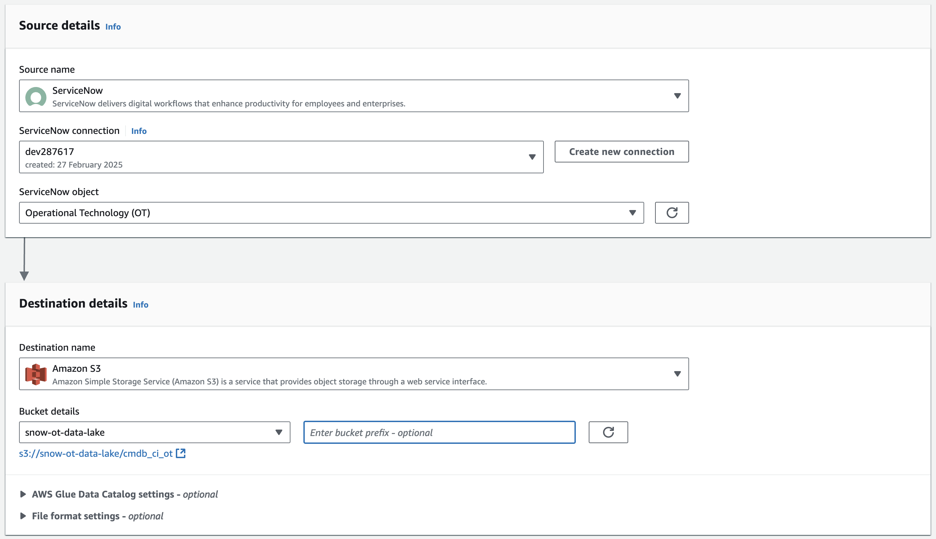Click the Amazon S3 logo in the destination selector

click(36, 374)
